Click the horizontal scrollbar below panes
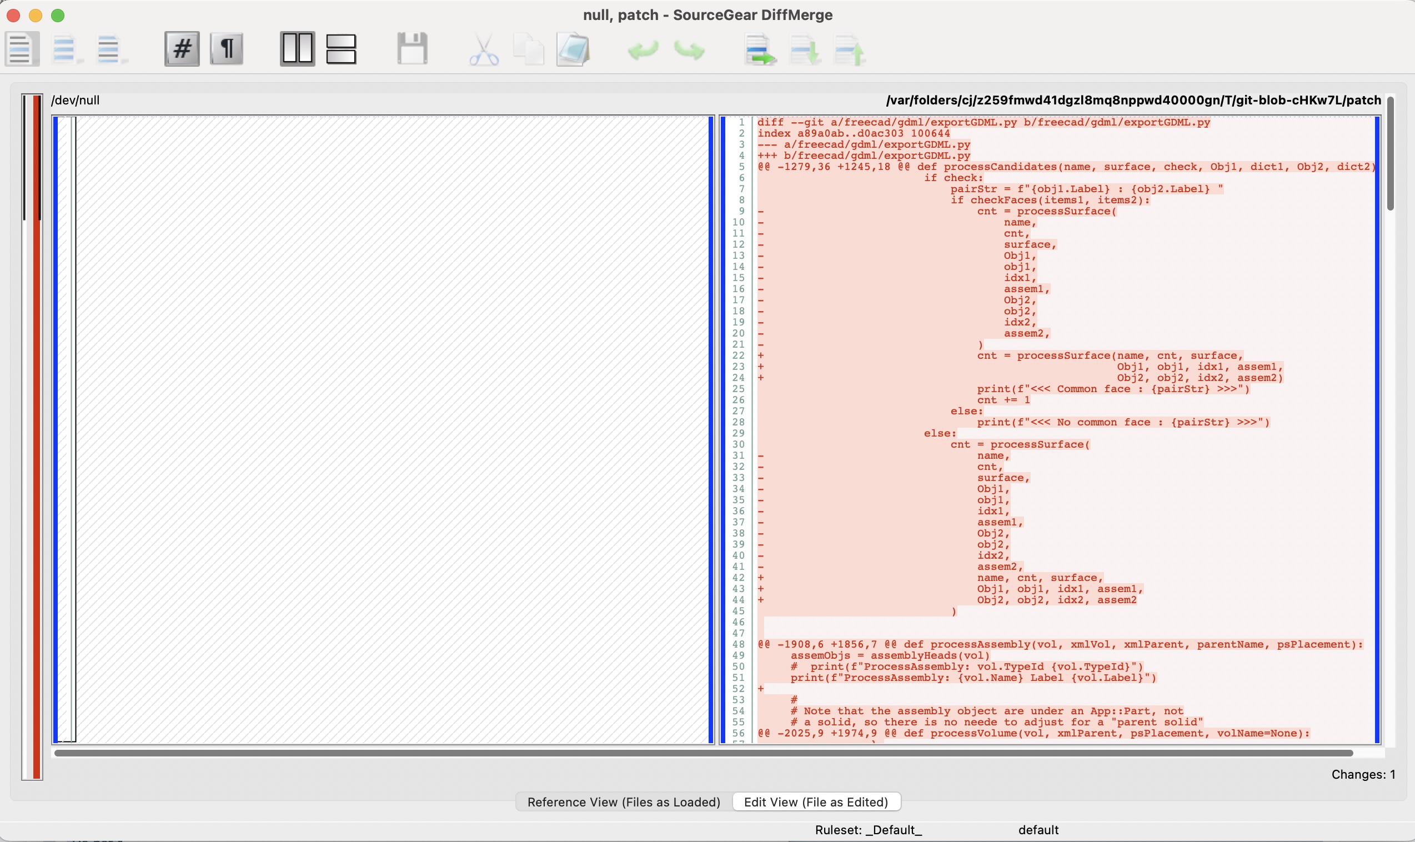This screenshot has height=842, width=1415. pyautogui.click(x=704, y=753)
